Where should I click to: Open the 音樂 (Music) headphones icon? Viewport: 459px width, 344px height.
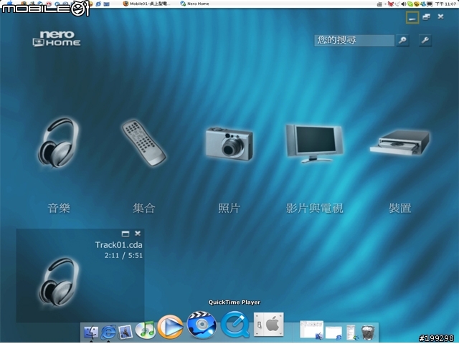point(59,143)
